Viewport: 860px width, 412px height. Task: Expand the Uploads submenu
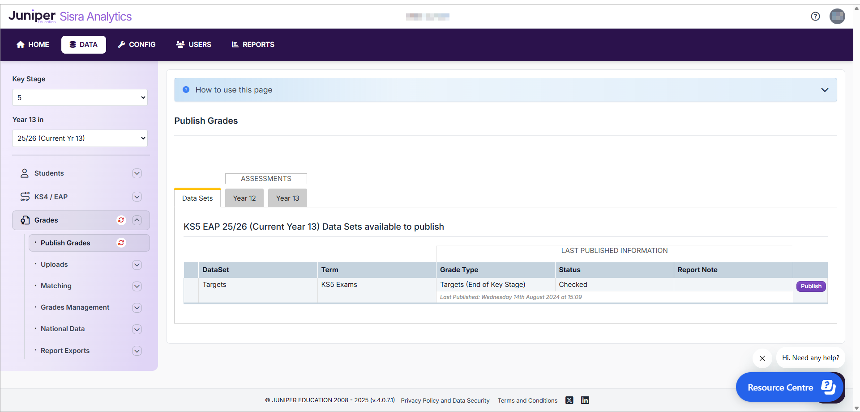click(137, 265)
